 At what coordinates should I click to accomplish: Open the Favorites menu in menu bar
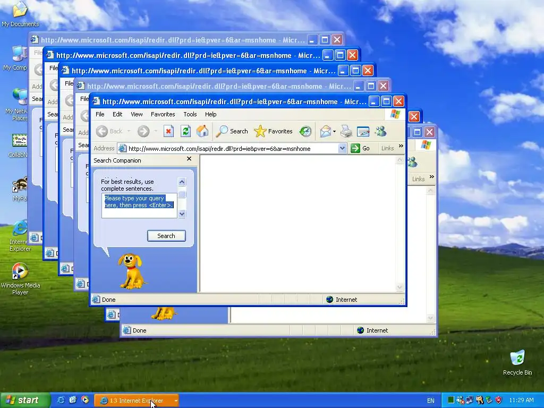coord(163,114)
